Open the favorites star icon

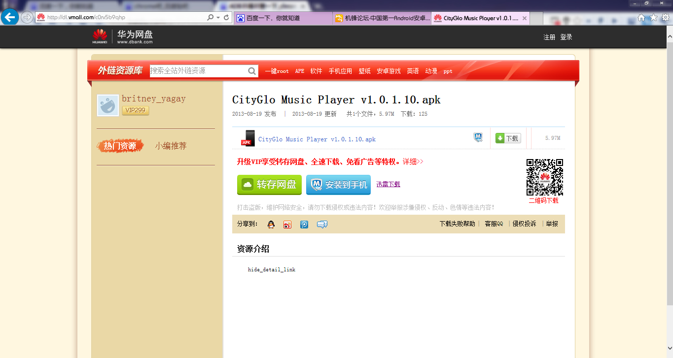[654, 18]
